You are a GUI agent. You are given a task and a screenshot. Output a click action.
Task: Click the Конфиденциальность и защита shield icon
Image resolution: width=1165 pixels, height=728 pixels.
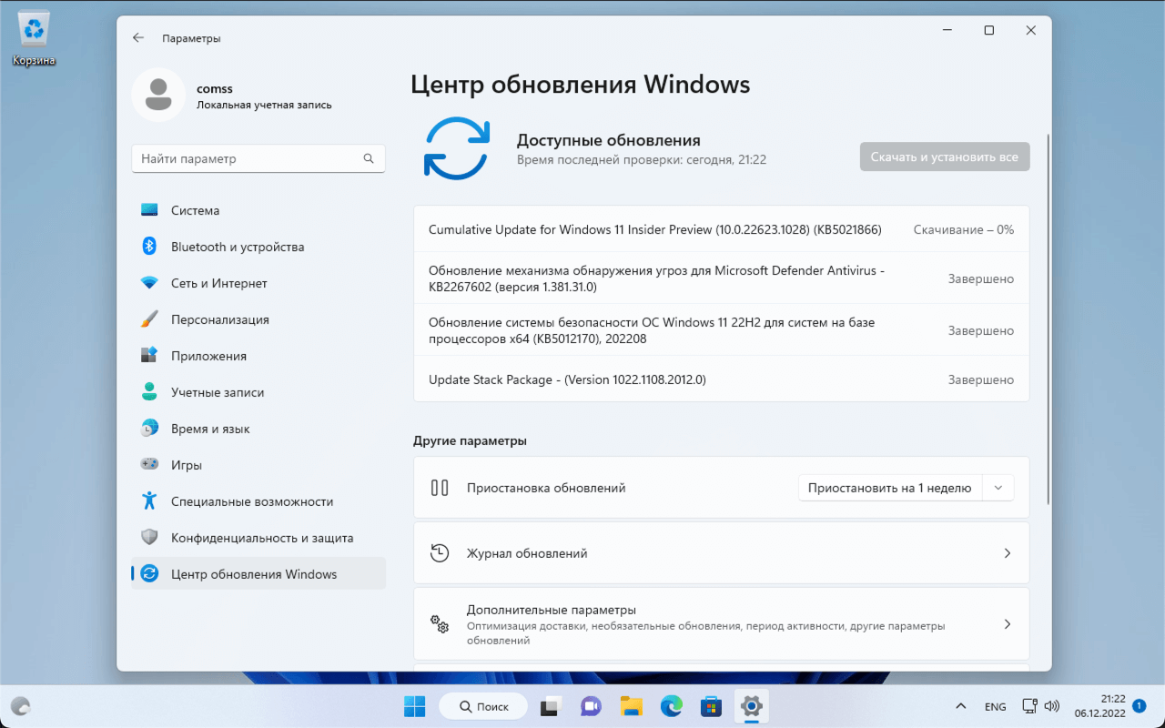(x=150, y=538)
